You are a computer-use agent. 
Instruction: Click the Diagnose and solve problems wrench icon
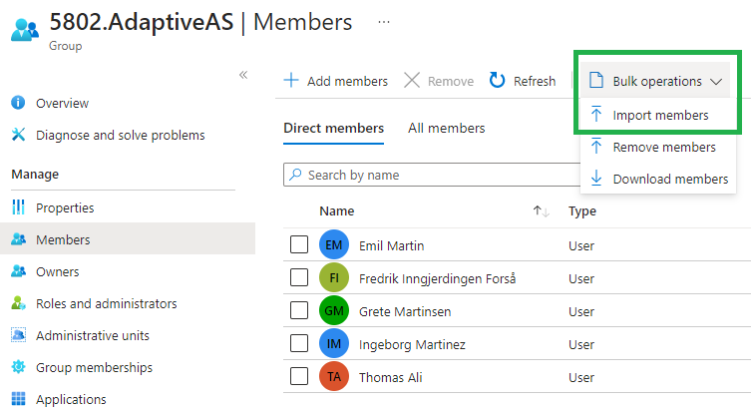[18, 135]
